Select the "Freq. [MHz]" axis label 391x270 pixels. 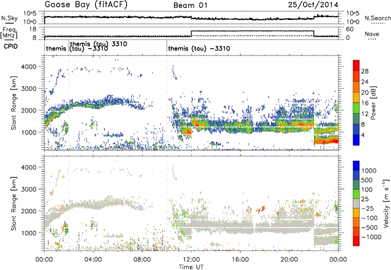coord(9,33)
